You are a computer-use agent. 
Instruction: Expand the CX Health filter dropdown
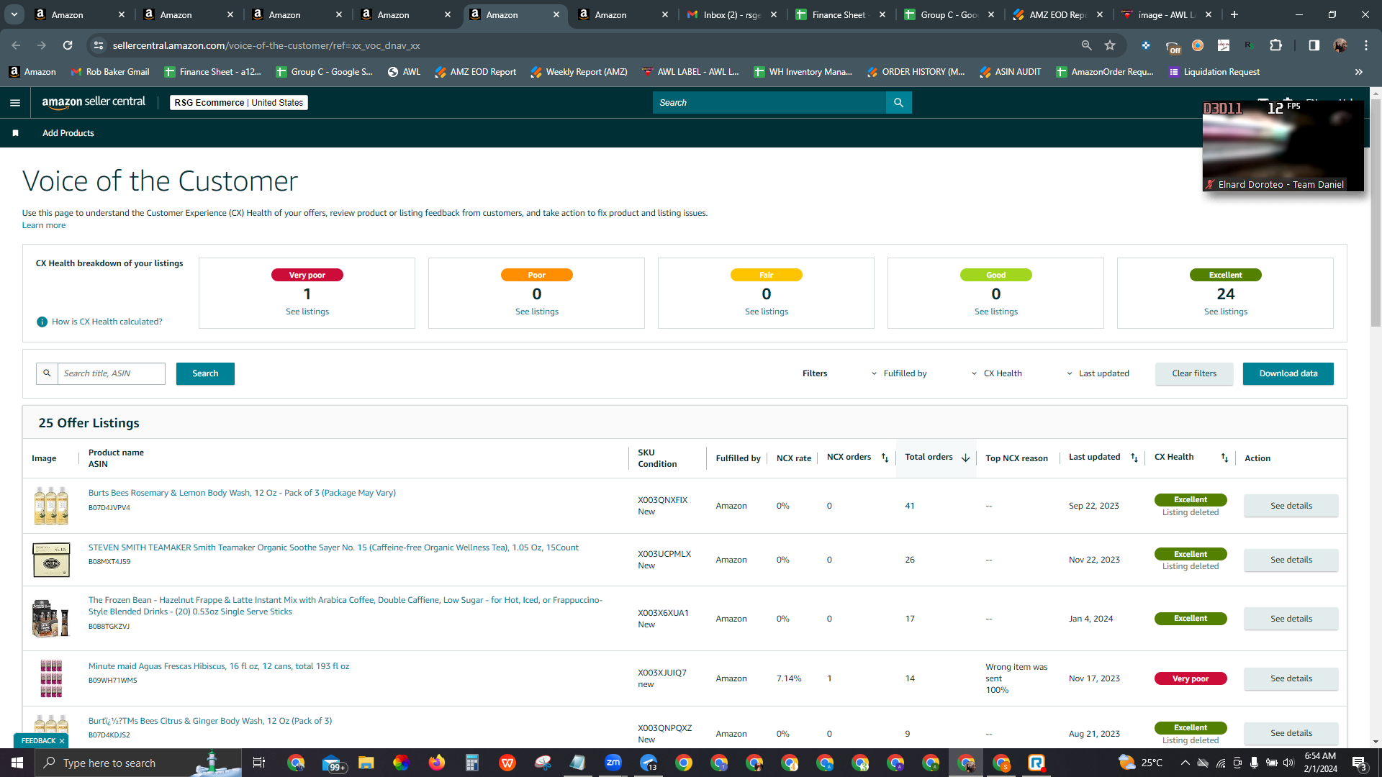click(997, 373)
